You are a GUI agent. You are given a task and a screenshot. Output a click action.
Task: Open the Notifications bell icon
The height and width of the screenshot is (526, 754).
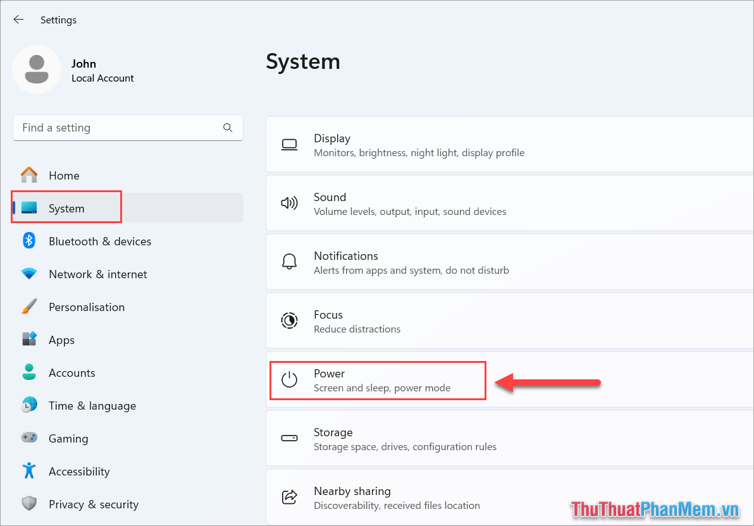coord(289,262)
